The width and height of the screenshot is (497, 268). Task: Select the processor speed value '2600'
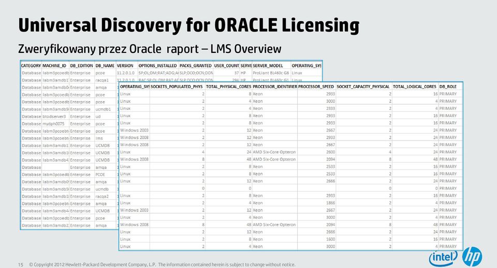[330, 152]
